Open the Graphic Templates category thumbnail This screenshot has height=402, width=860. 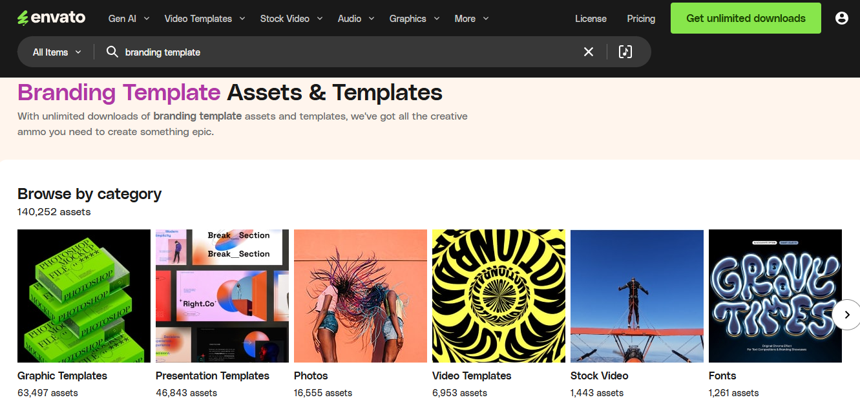point(84,296)
